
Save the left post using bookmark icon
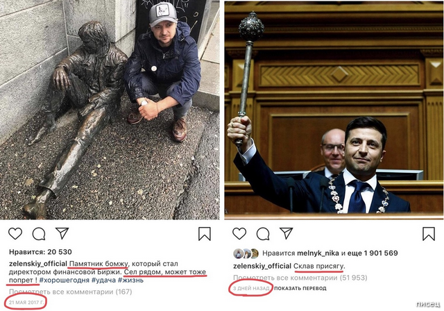pyautogui.click(x=205, y=234)
